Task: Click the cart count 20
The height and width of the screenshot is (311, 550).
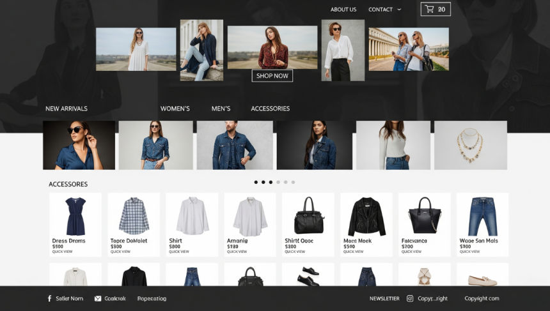Action: (x=442, y=10)
